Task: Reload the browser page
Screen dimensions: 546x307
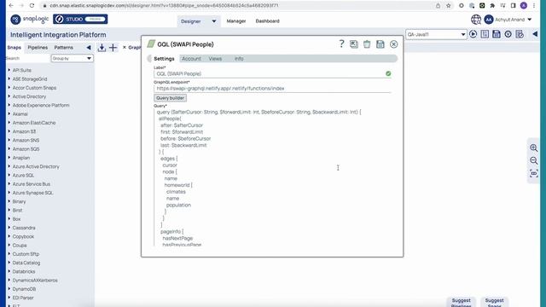Action: point(32,6)
